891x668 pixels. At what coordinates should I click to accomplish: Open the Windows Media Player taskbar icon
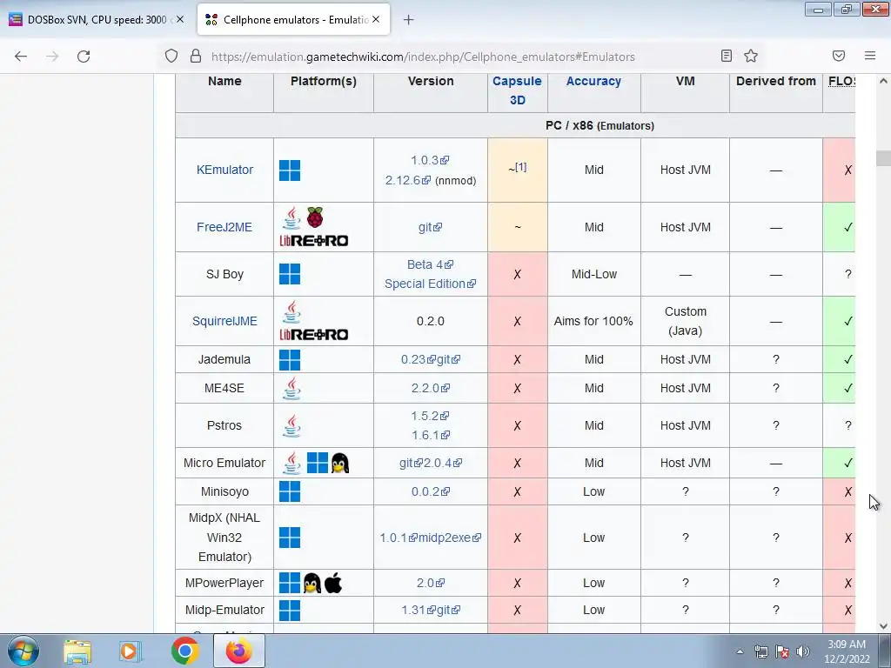click(131, 651)
